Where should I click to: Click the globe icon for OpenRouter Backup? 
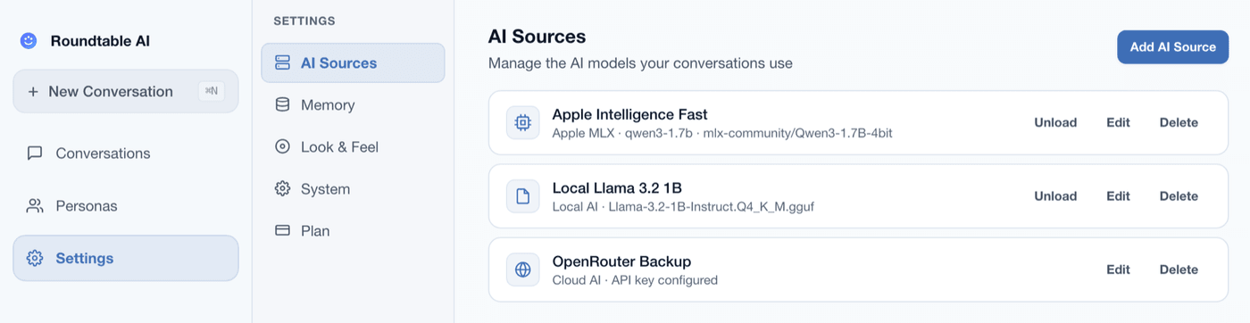point(523,269)
